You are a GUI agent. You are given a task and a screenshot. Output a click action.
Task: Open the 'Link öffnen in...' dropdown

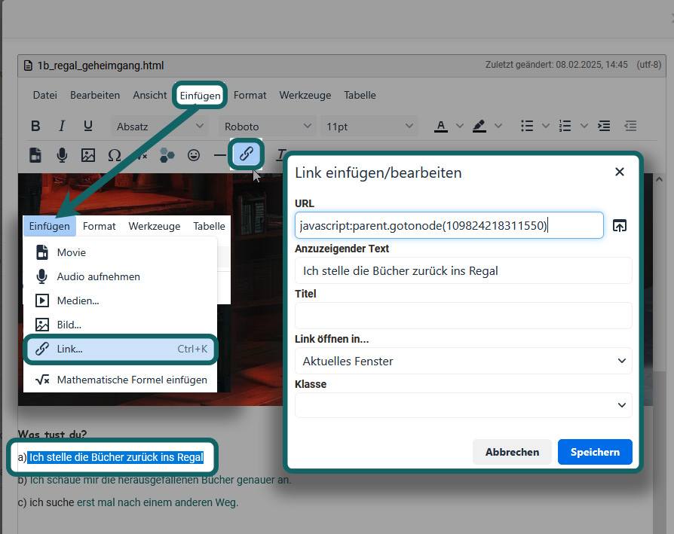click(x=463, y=361)
